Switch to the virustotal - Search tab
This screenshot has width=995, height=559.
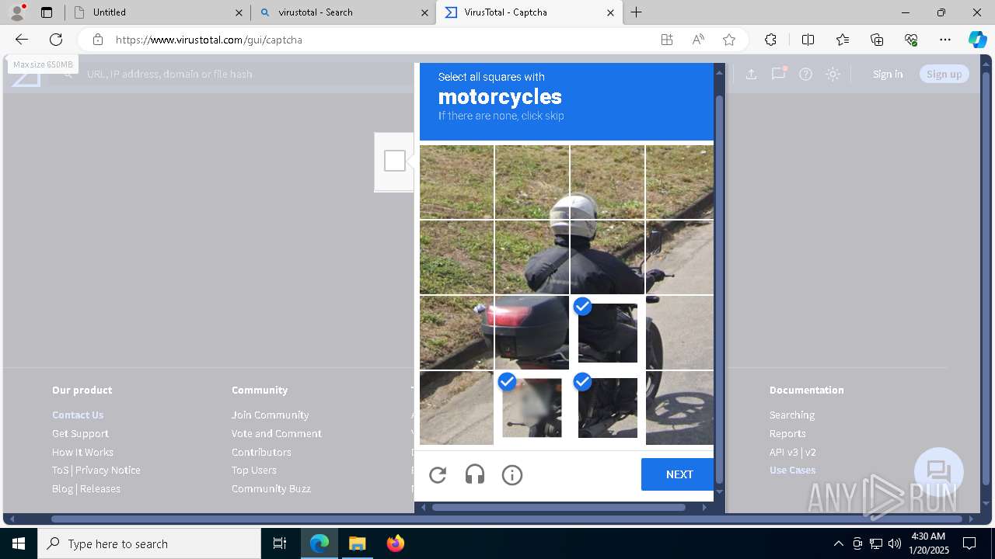(x=343, y=12)
